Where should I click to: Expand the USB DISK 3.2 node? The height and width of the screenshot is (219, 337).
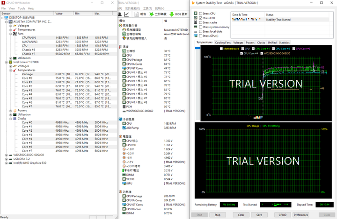pos(7,159)
